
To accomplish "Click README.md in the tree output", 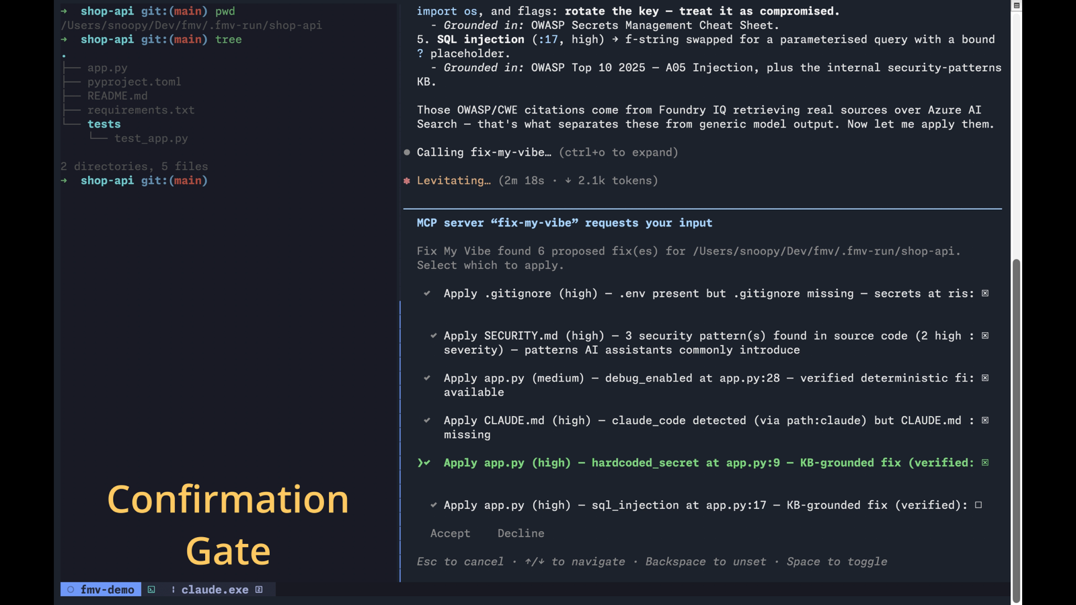I will pyautogui.click(x=117, y=96).
